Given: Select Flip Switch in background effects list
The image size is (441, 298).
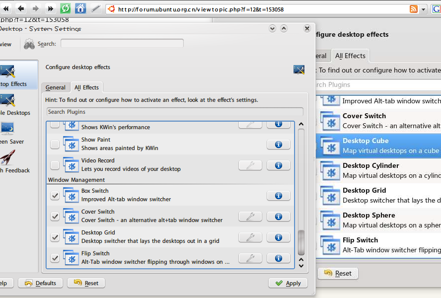Looking at the screenshot, I should pyautogui.click(x=378, y=245).
